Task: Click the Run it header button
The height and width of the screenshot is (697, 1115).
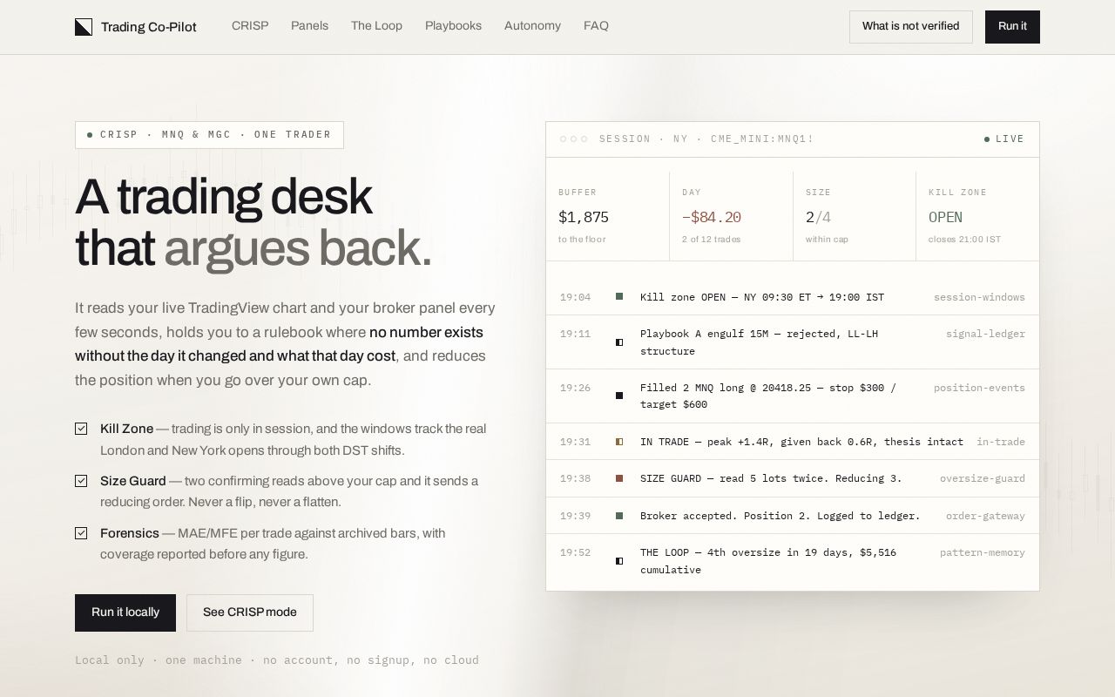Action: point(1012,27)
